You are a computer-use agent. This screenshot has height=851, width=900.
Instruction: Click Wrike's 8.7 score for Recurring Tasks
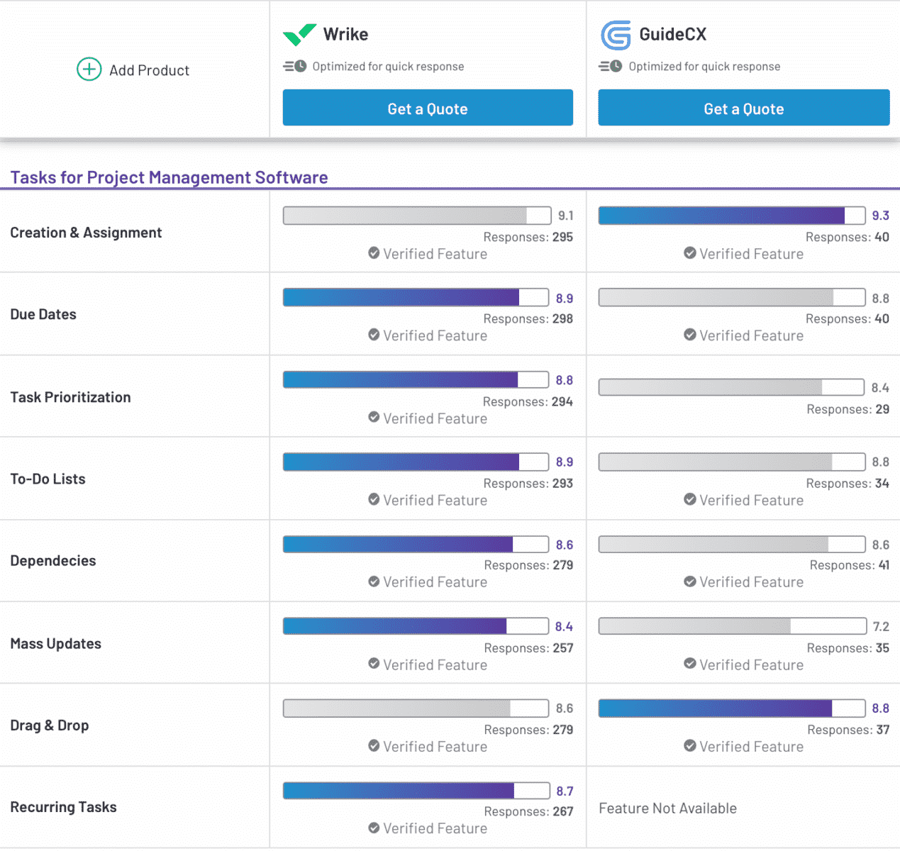[565, 791]
